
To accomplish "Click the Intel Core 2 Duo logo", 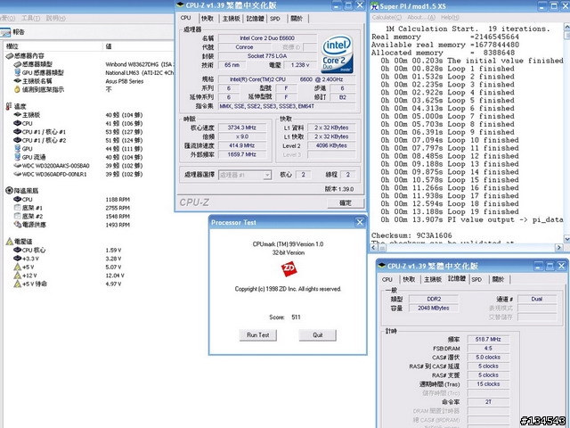I will 337,54.
